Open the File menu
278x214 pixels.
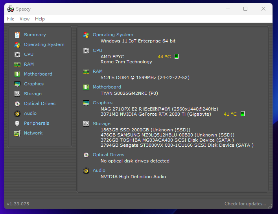click(x=11, y=19)
